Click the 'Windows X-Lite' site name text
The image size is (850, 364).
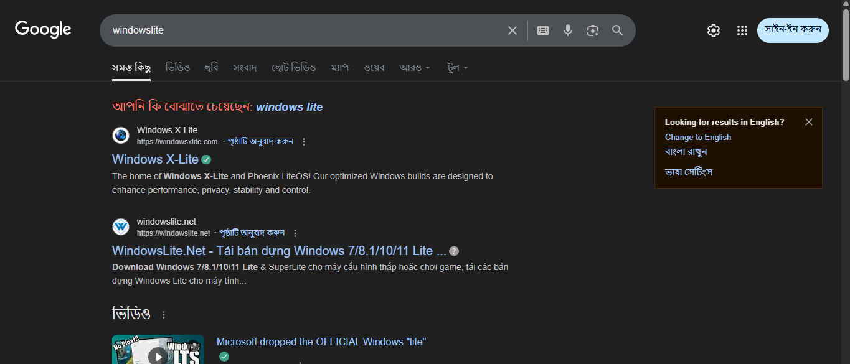coord(167,130)
